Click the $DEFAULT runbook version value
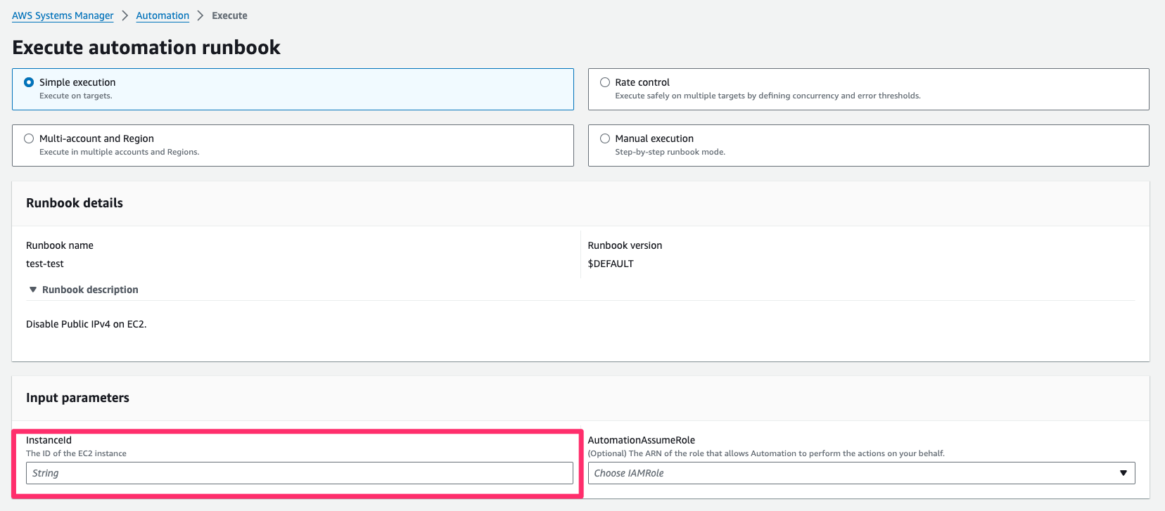The width and height of the screenshot is (1165, 511). (611, 264)
